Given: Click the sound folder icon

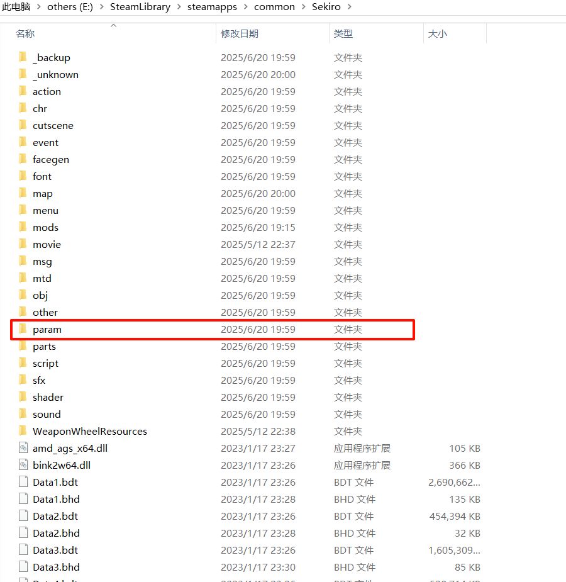Looking at the screenshot, I should pyautogui.click(x=23, y=414).
